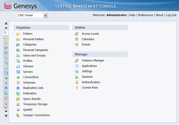Click the Query Results sidebar icon
179x125 pixels.
(x=6, y=98)
